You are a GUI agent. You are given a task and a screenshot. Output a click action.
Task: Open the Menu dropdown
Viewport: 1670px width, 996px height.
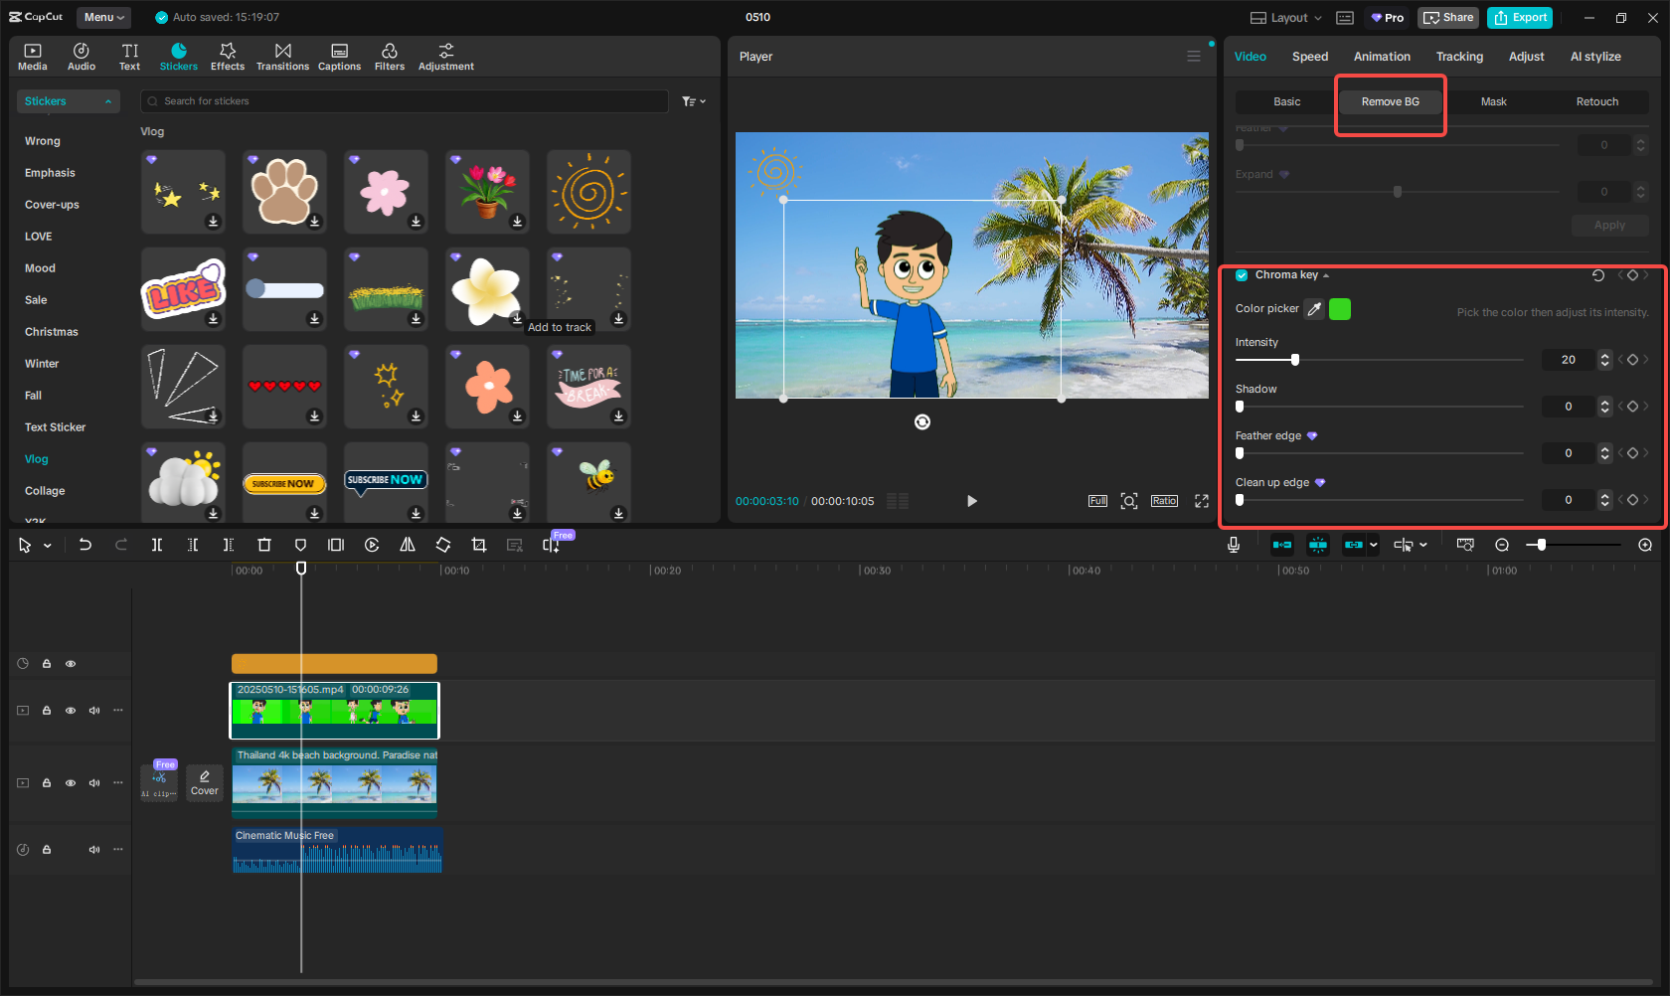(x=104, y=17)
